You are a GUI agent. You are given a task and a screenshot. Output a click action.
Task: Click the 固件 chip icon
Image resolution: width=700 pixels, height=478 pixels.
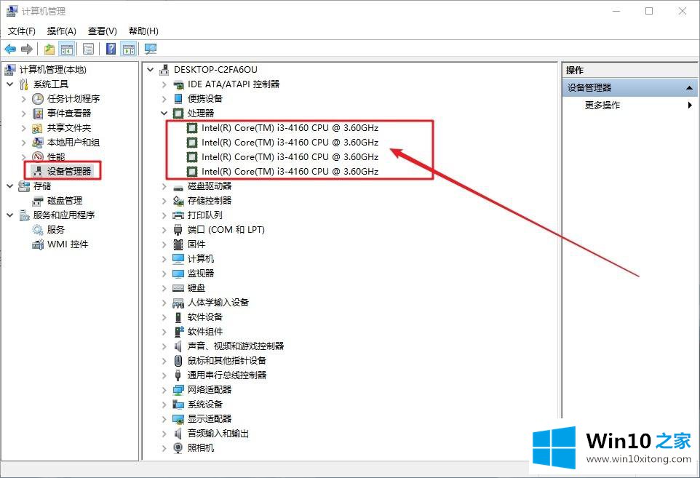[178, 244]
